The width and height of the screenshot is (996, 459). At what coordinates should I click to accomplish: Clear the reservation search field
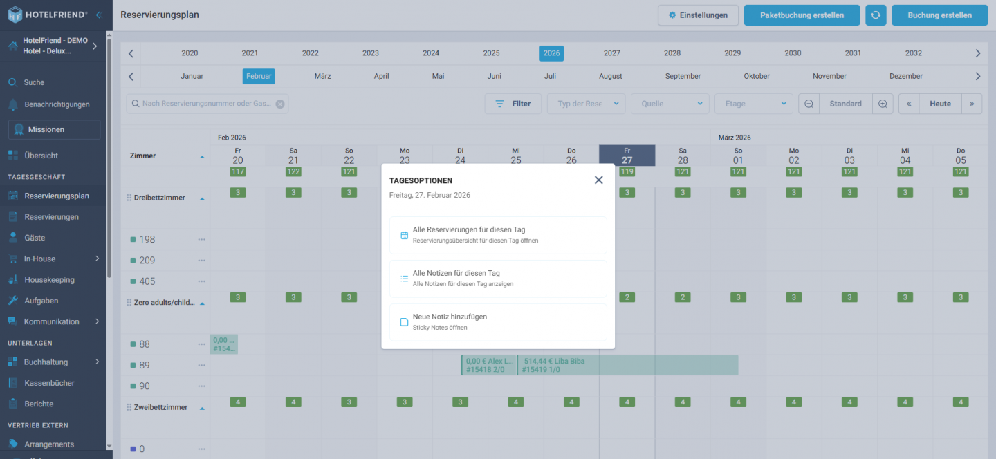coord(279,104)
